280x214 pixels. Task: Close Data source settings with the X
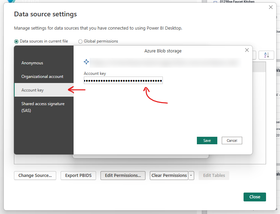coord(271,7)
